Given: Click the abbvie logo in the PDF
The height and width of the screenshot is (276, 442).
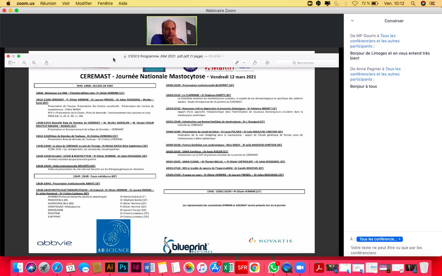Looking at the screenshot, I should [54, 243].
